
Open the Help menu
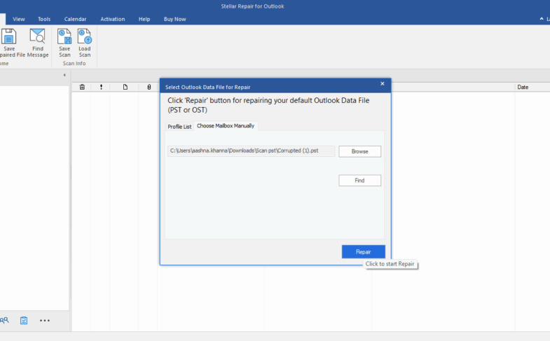pos(144,19)
